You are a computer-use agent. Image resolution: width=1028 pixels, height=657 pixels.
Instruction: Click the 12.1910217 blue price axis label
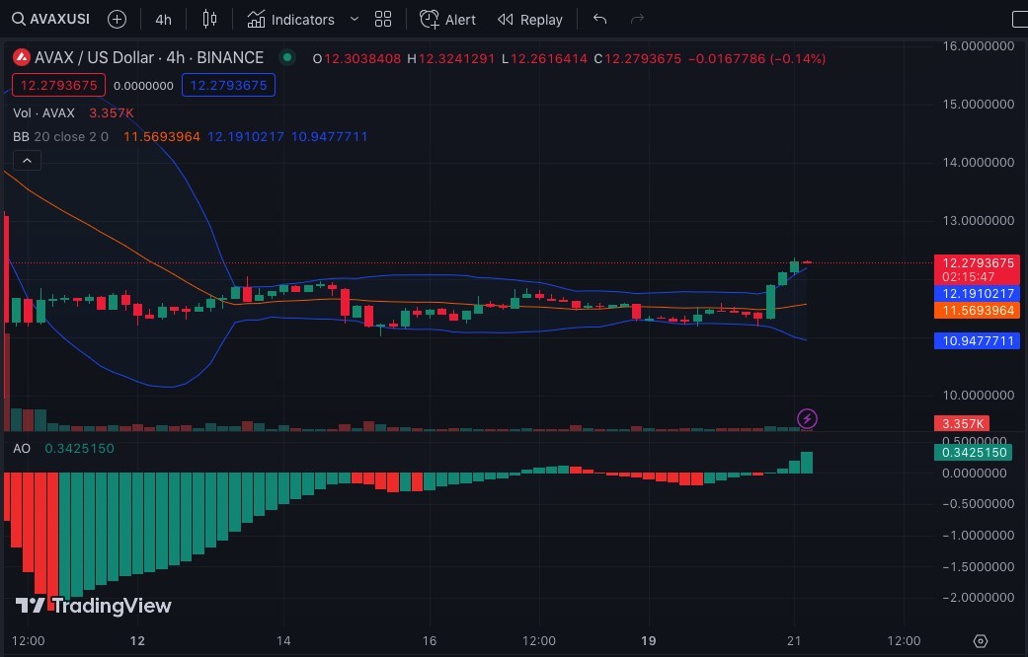977,293
